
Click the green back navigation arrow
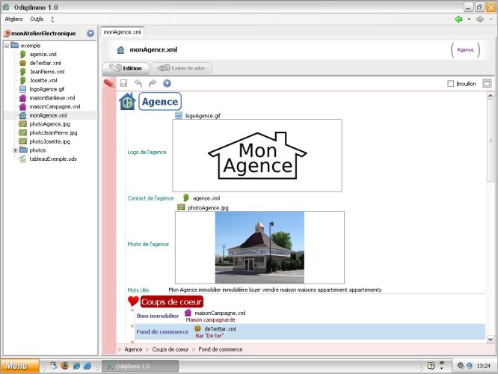458,19
